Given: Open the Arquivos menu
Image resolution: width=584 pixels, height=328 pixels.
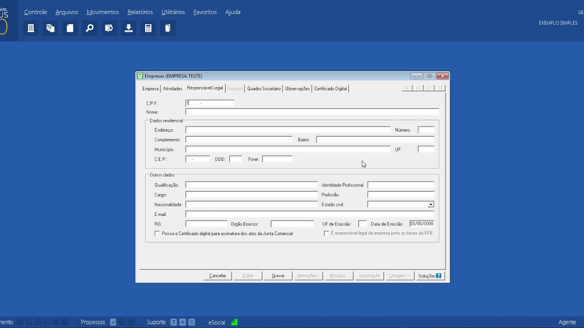Looking at the screenshot, I should point(67,12).
